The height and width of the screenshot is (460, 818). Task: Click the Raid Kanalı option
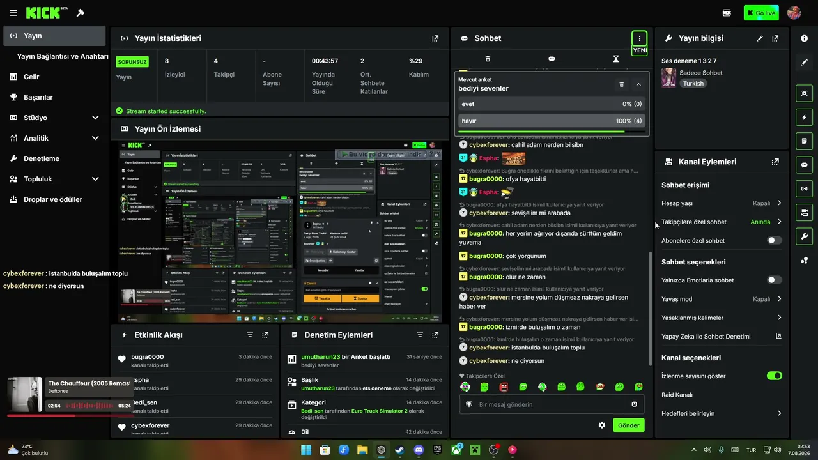[x=677, y=395]
